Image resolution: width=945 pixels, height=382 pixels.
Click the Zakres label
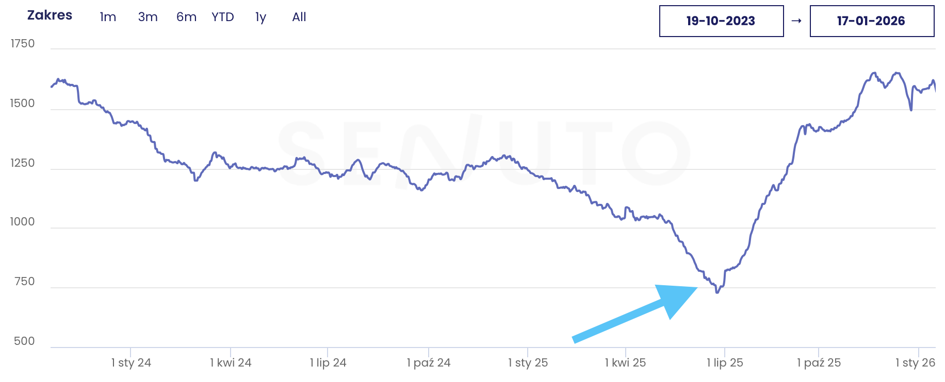click(x=50, y=15)
